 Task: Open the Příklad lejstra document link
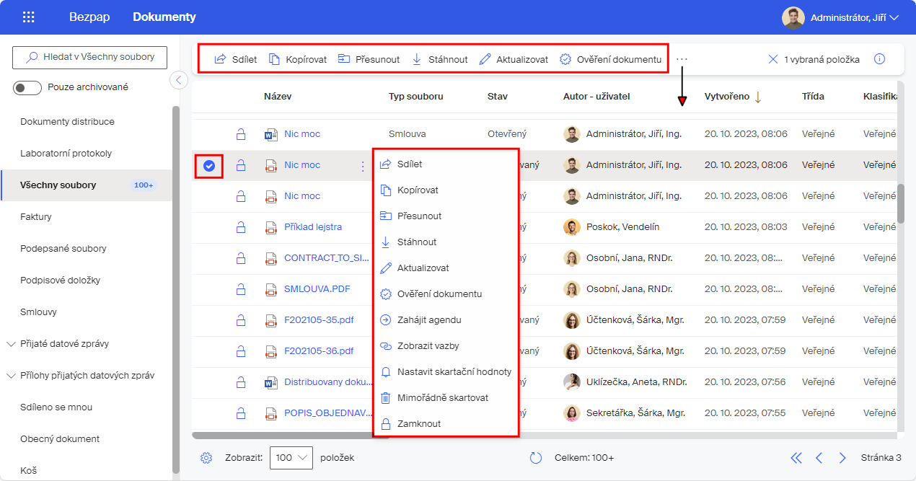(313, 227)
